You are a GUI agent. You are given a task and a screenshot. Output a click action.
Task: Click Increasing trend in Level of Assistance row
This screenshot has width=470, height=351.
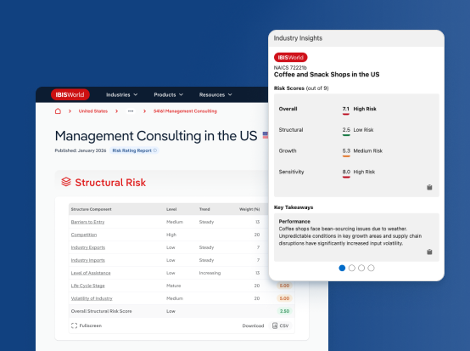click(210, 273)
